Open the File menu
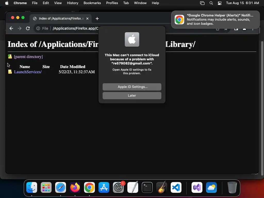Viewport: 264px width, 198px height. pos(35,3)
